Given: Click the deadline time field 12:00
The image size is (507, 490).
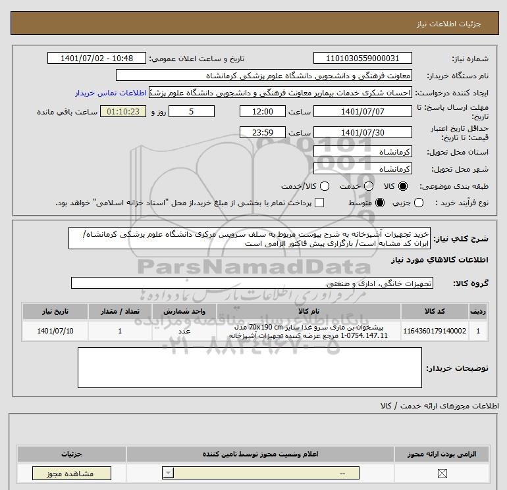Looking at the screenshot, I should pos(263,111).
